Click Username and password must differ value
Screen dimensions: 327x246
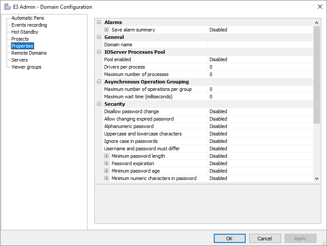pyautogui.click(x=261, y=149)
